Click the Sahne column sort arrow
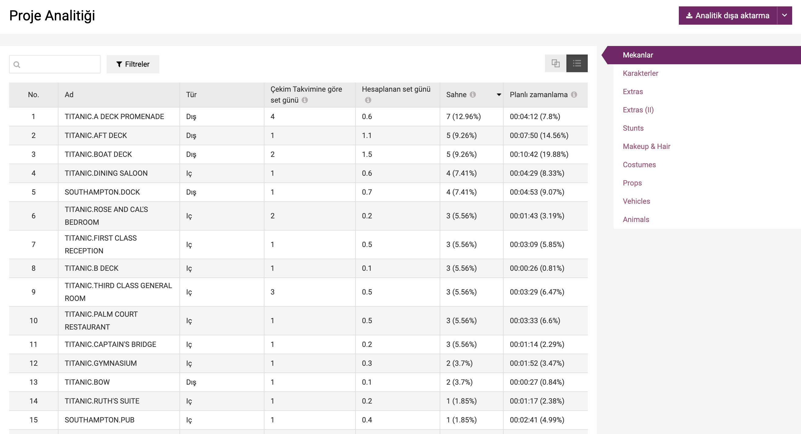801x434 pixels. [499, 94]
